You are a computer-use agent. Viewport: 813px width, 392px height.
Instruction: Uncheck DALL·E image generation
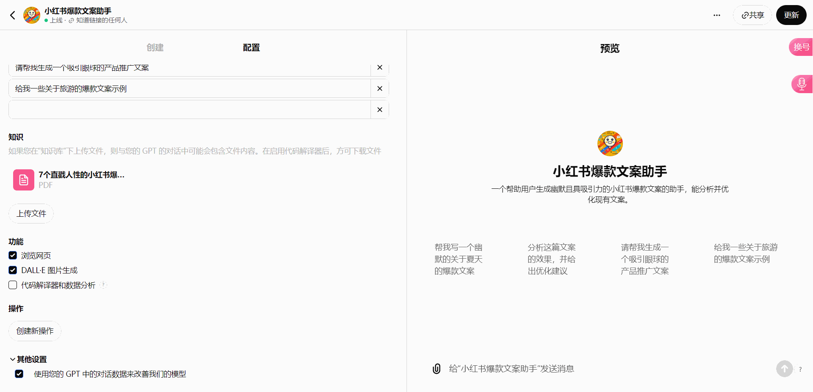click(13, 270)
